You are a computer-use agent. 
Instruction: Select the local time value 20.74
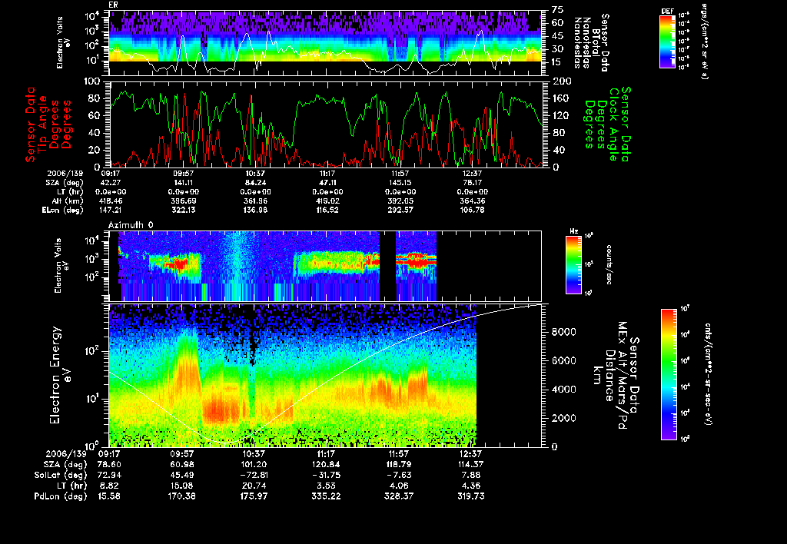click(254, 486)
